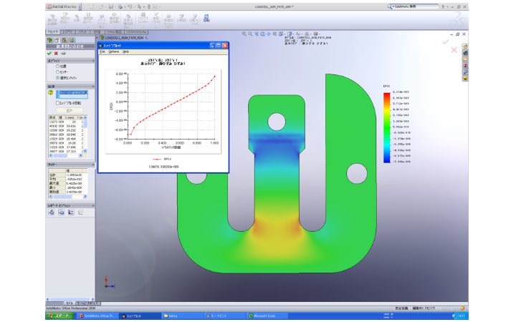Save the assembly with the floppy icon
The image size is (516, 322).
tap(111, 6)
